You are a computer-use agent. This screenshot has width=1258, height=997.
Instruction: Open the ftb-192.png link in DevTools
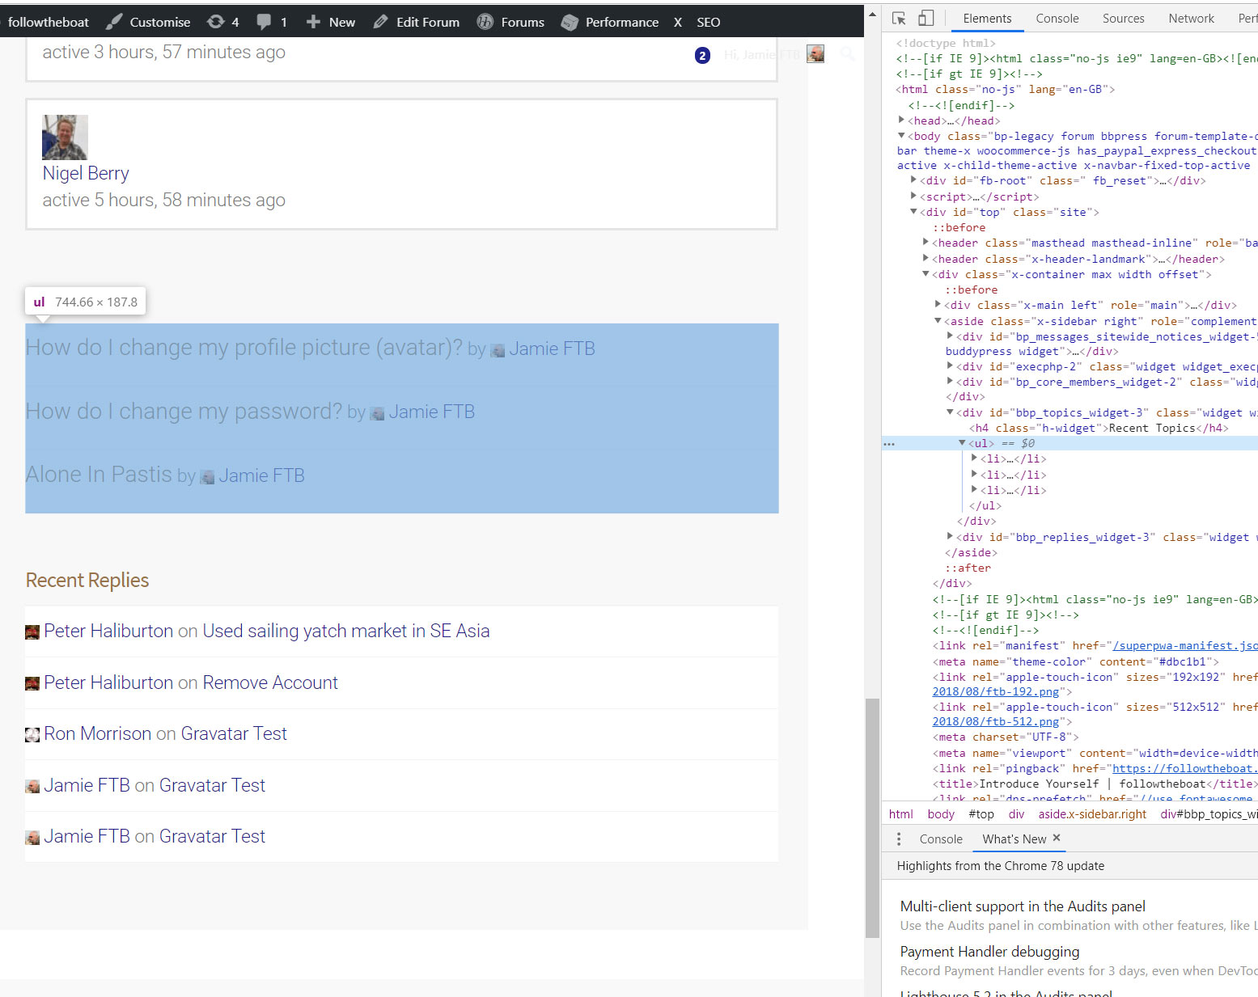click(996, 691)
